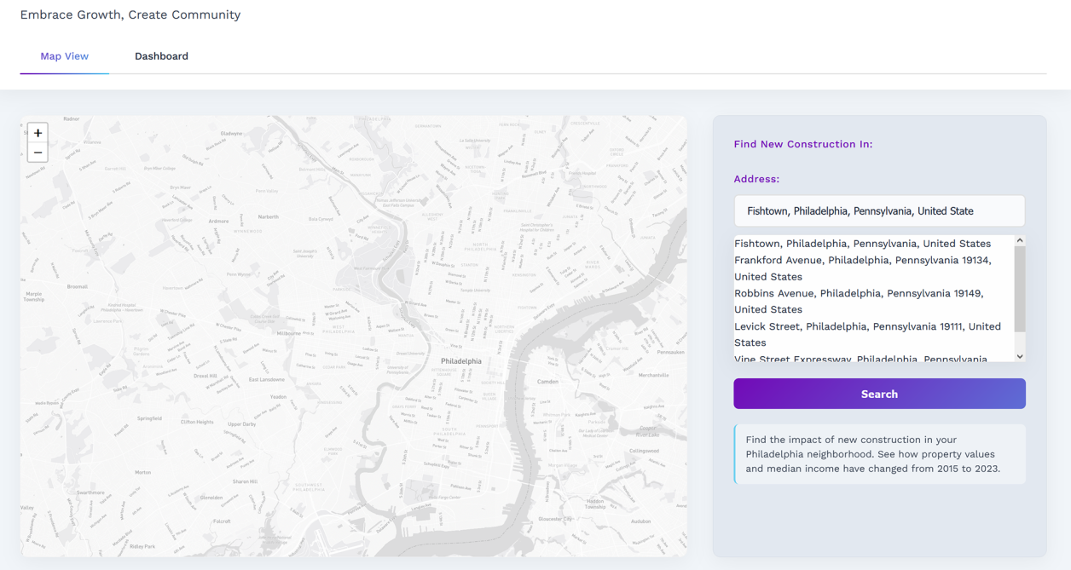The width and height of the screenshot is (1071, 570).
Task: Click the Ridley Park map label
Action: coord(142,546)
